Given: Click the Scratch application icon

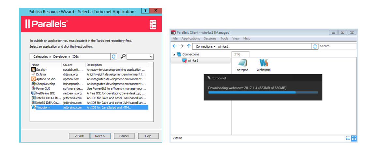Looking at the screenshot, I should 34,70.
